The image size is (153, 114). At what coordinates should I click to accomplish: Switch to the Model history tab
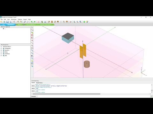(x=40, y=83)
